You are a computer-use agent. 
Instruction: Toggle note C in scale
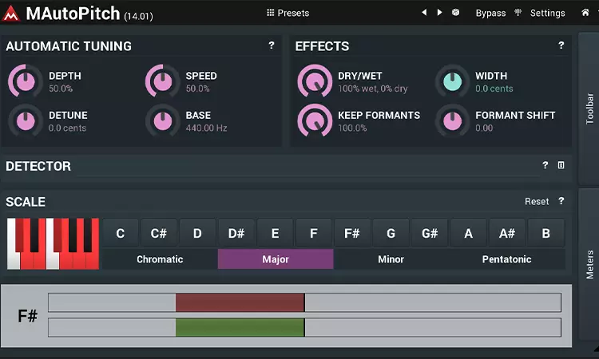pos(121,233)
